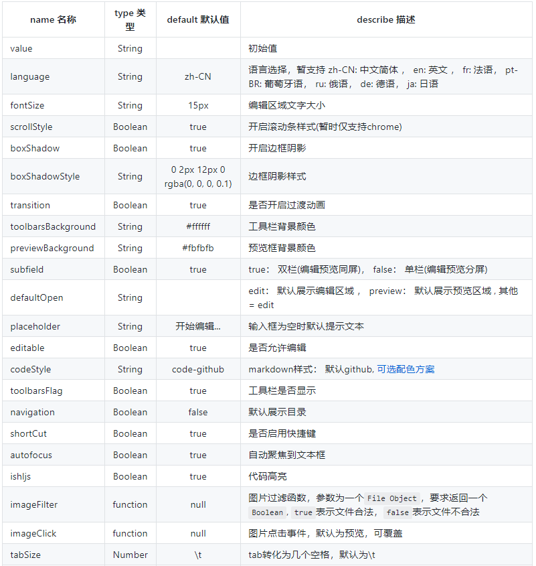This screenshot has height=566, width=536.
Task: Click the 是否允许编辑 description
Action: coord(277,348)
